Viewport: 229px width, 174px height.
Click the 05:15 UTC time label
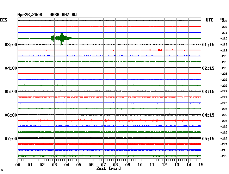pos(208,138)
